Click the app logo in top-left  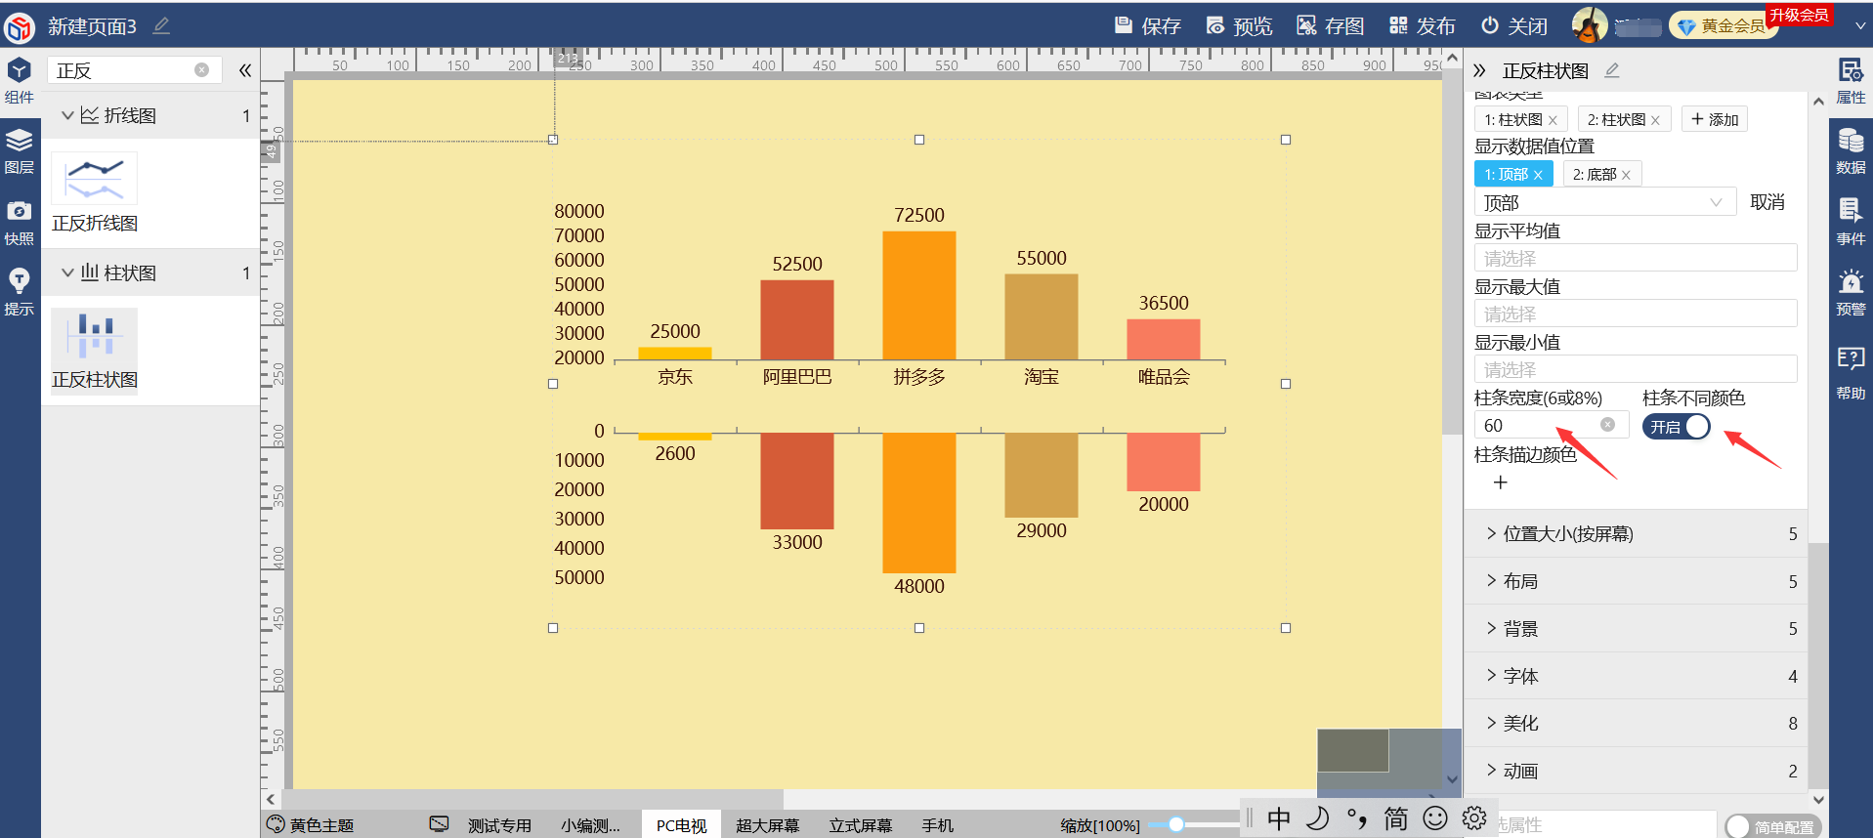20,26
